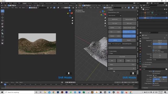The height and width of the screenshot is (94, 168).
Task: Activate the Select Box tool
Action: [x=2, y=11]
